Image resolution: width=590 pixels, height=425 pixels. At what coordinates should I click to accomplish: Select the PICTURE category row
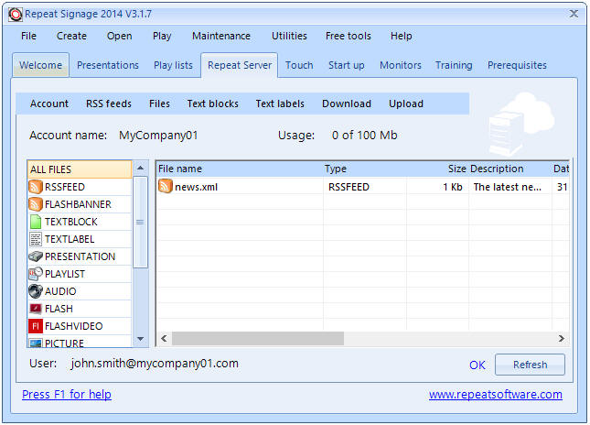[x=80, y=343]
